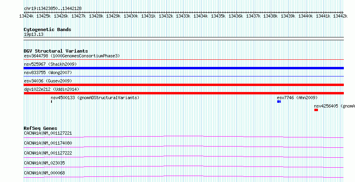Click the 13433k ruler tick label

(x=183, y=16)
